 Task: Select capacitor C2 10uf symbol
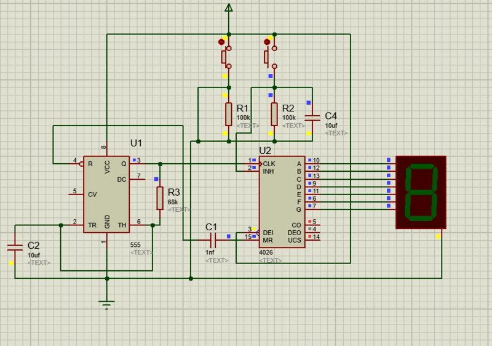point(14,247)
